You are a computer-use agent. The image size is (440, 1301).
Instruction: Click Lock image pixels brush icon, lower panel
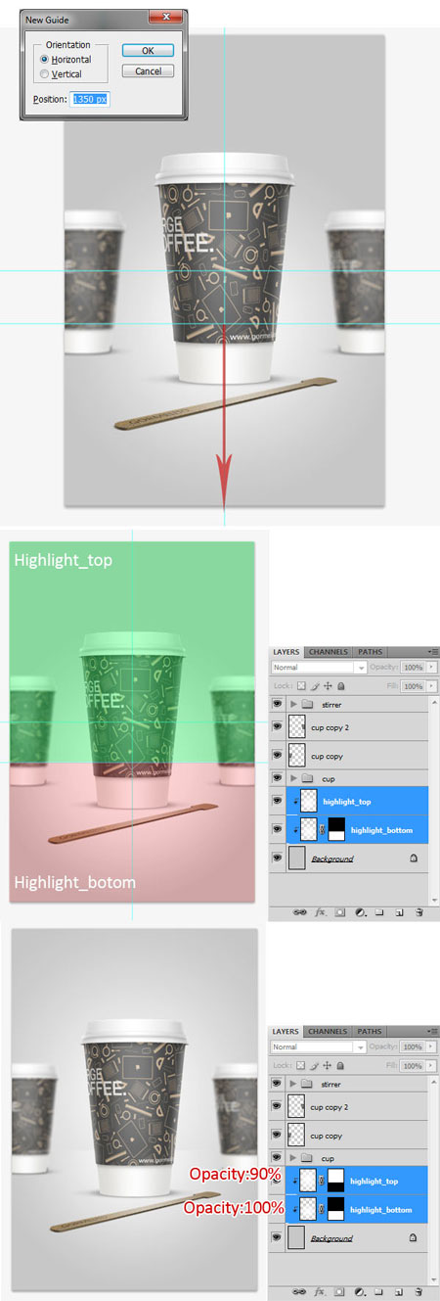pos(314,1065)
